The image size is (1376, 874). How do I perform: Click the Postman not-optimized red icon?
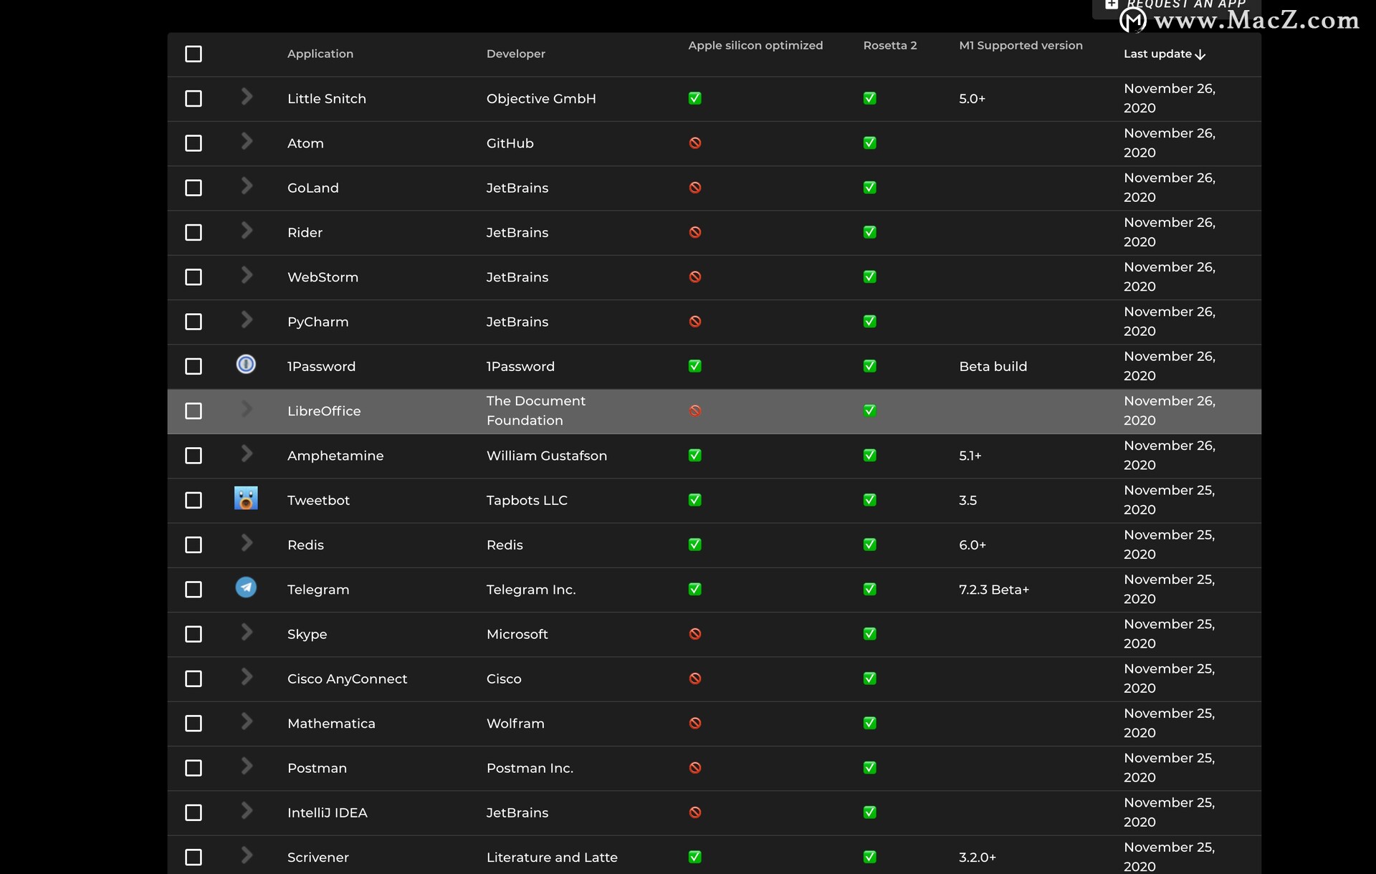694,768
